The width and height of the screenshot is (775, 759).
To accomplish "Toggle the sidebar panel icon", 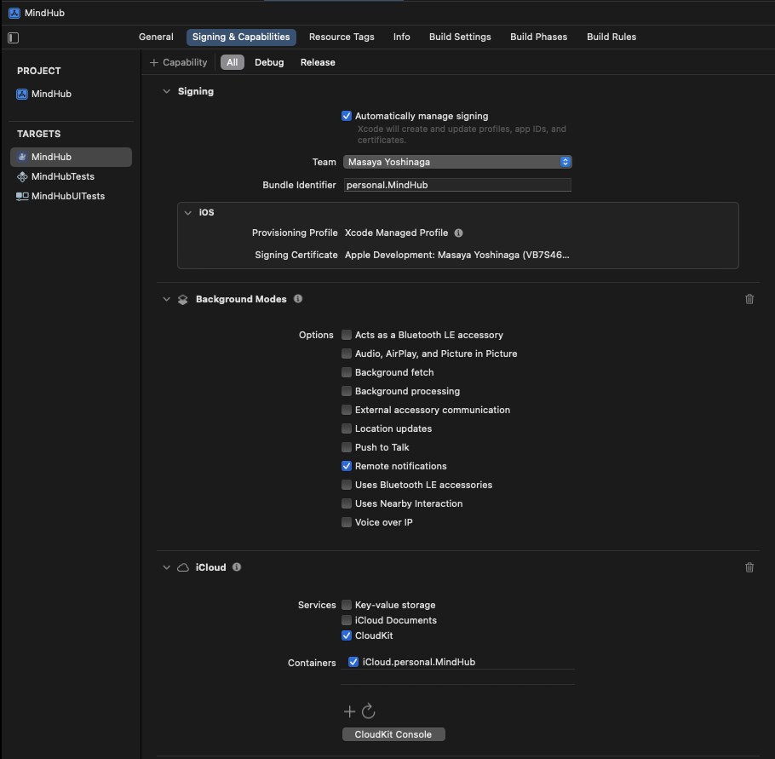I will point(14,37).
